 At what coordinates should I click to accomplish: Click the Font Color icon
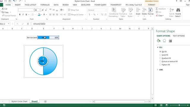click(x=44, y=15)
